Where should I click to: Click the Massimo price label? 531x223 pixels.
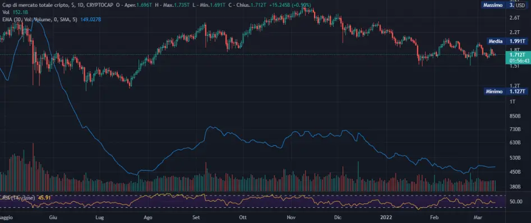tap(492, 5)
